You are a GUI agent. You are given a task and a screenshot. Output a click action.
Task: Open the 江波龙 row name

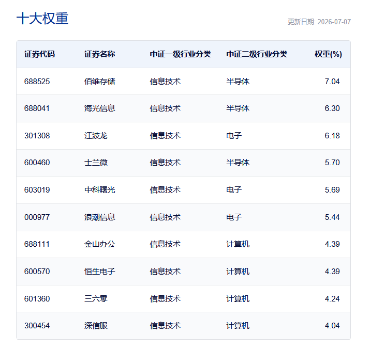(x=96, y=136)
